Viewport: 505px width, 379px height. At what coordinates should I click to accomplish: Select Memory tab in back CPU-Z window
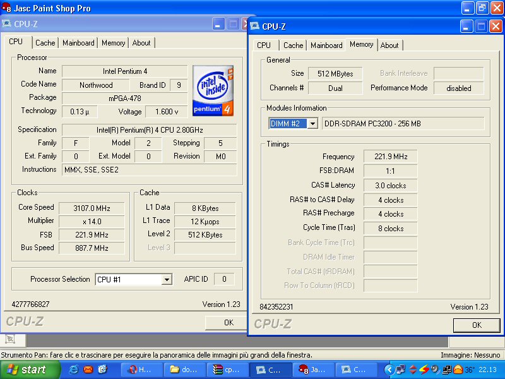coord(114,43)
